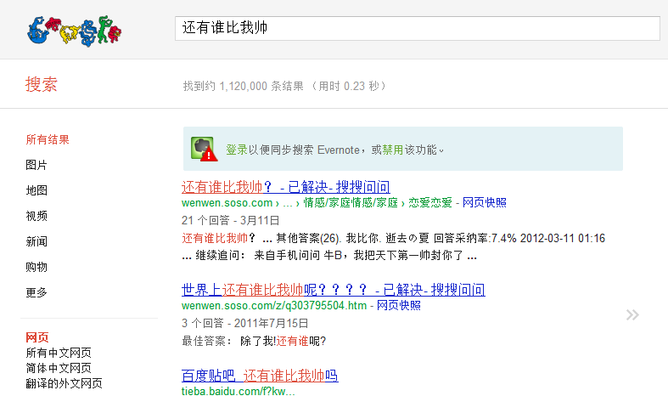The width and height of the screenshot is (668, 396).
Task: Choose 简体中文网页 filter
Action: click(x=59, y=368)
